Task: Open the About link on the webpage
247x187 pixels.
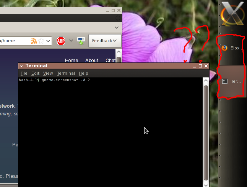Action: [x=92, y=60]
